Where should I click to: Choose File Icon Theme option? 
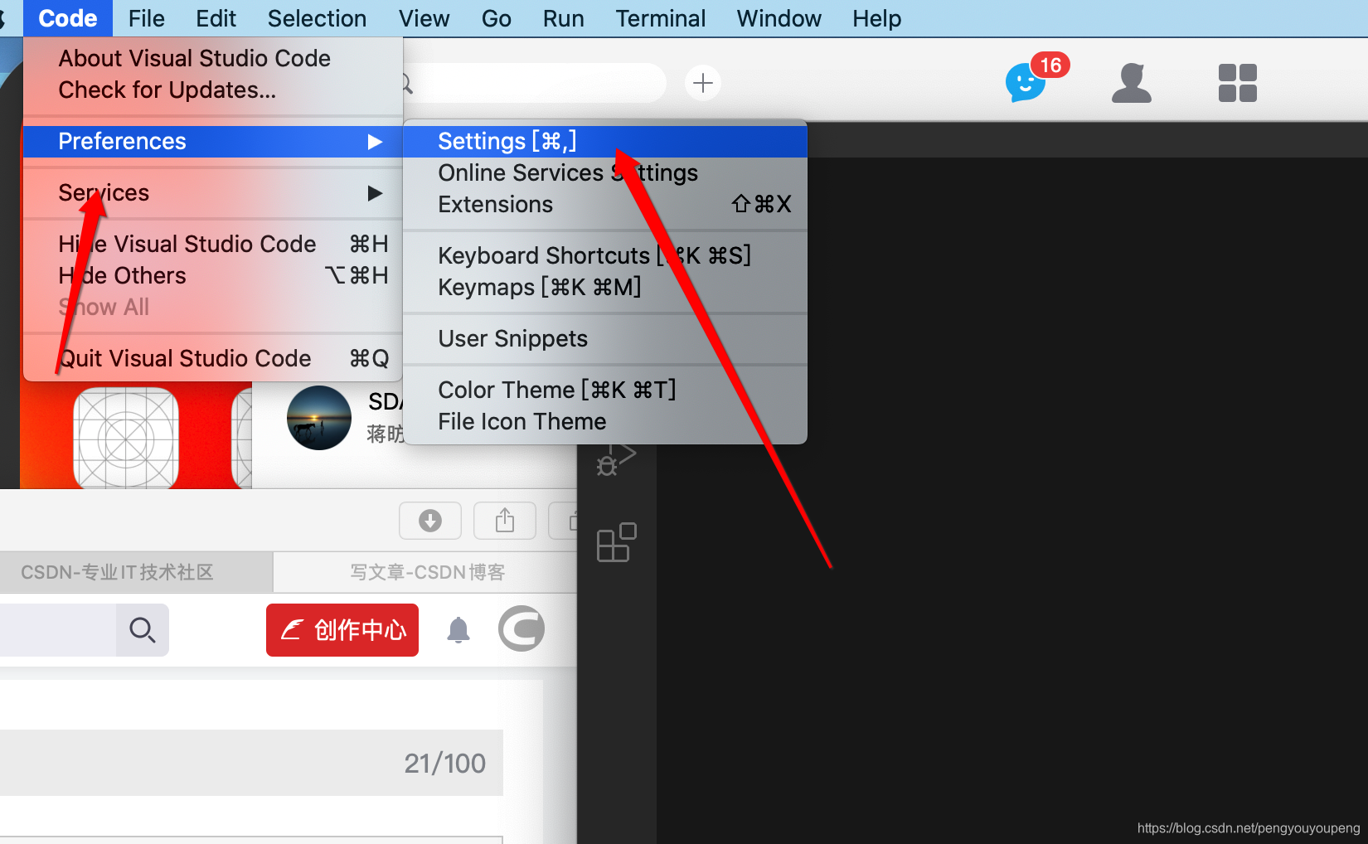point(604,421)
